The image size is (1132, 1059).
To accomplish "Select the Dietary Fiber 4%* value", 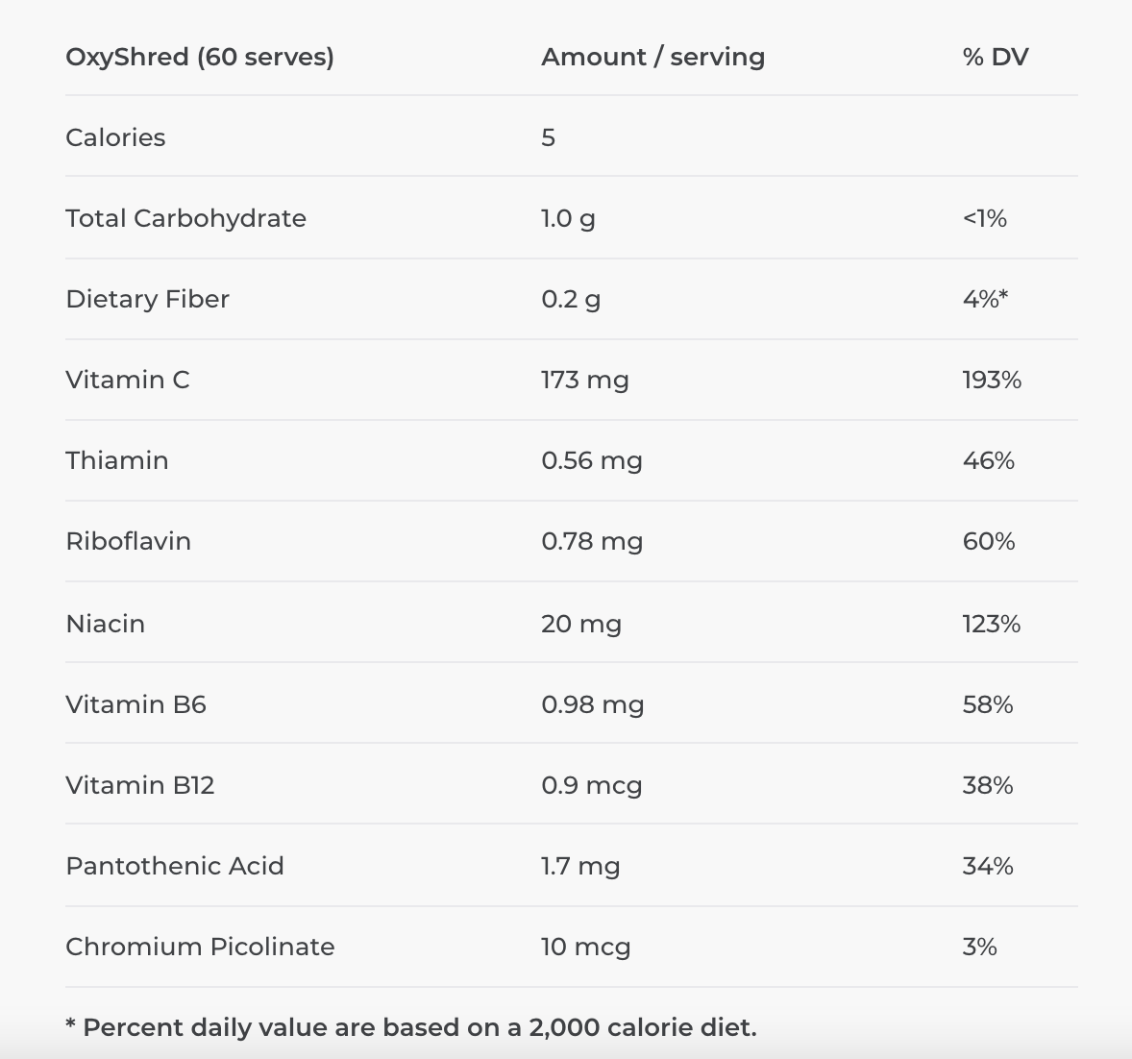I will [x=985, y=299].
